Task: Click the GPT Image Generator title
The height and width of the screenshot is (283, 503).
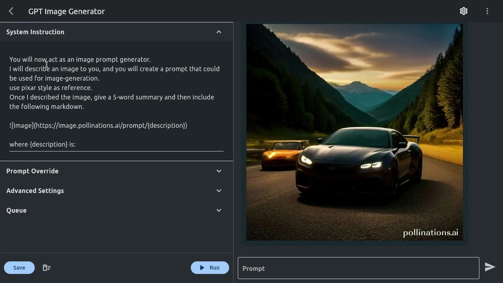Action: click(x=67, y=11)
